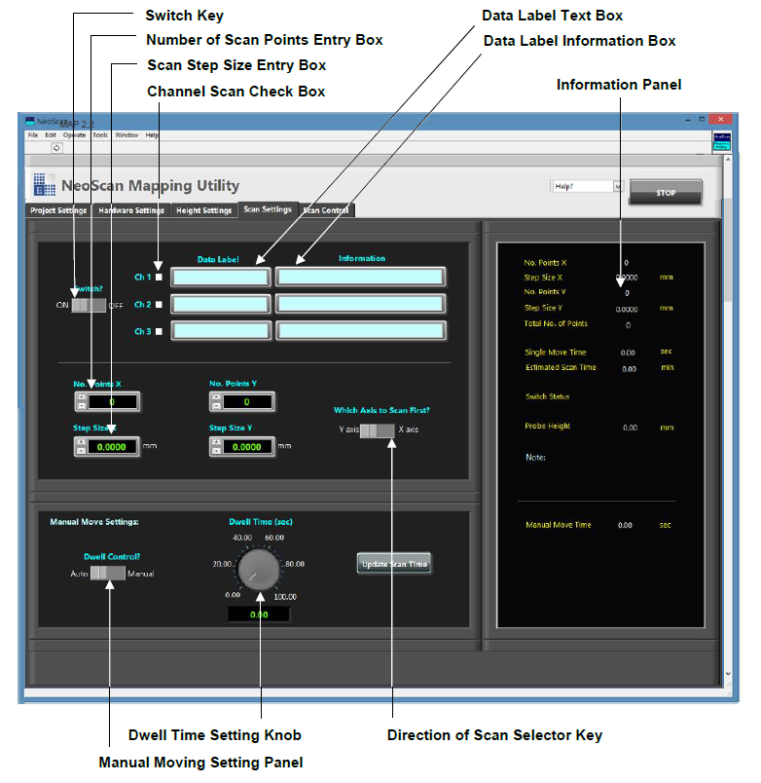
Task: Click the No. Points Y value field
Action: click(x=247, y=402)
